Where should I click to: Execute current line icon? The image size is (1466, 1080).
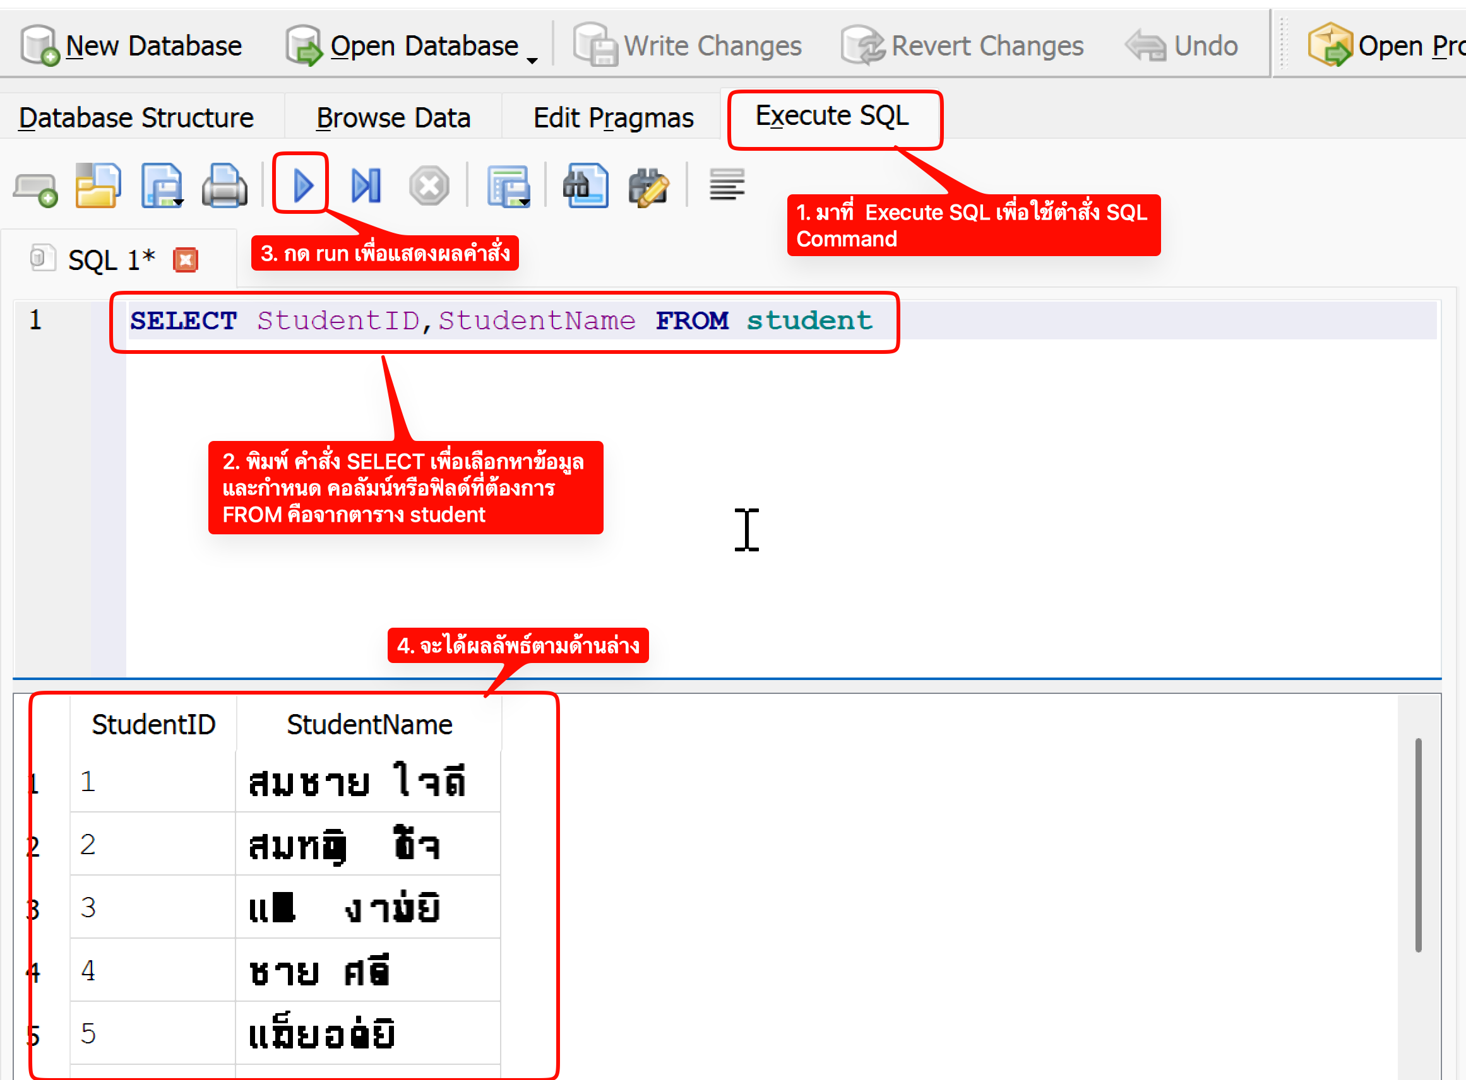pyautogui.click(x=366, y=185)
